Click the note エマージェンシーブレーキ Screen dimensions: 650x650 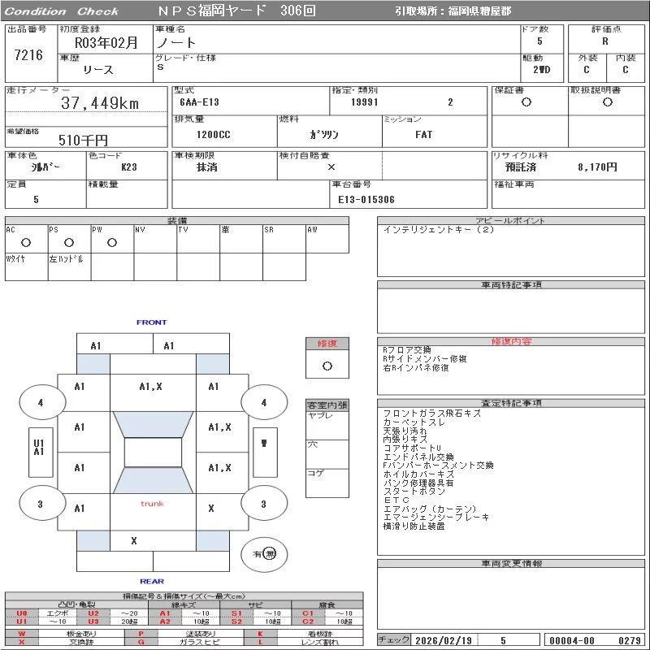tap(436, 518)
